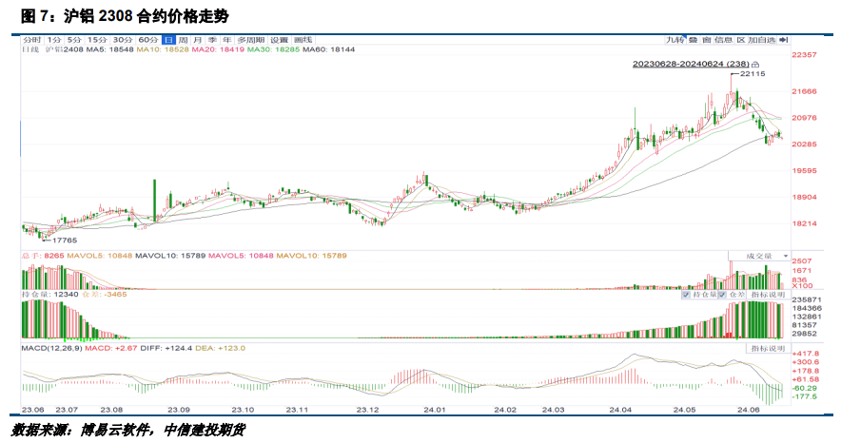Click the 叠 overlay icon
This screenshot has height=443, width=841.
693,40
